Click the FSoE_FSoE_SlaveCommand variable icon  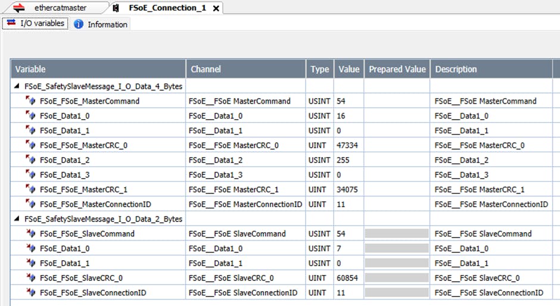(x=30, y=234)
